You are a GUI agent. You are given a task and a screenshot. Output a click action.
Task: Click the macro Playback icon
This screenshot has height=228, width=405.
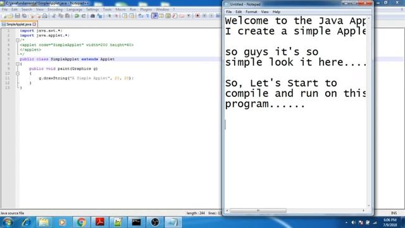pos(211,16)
